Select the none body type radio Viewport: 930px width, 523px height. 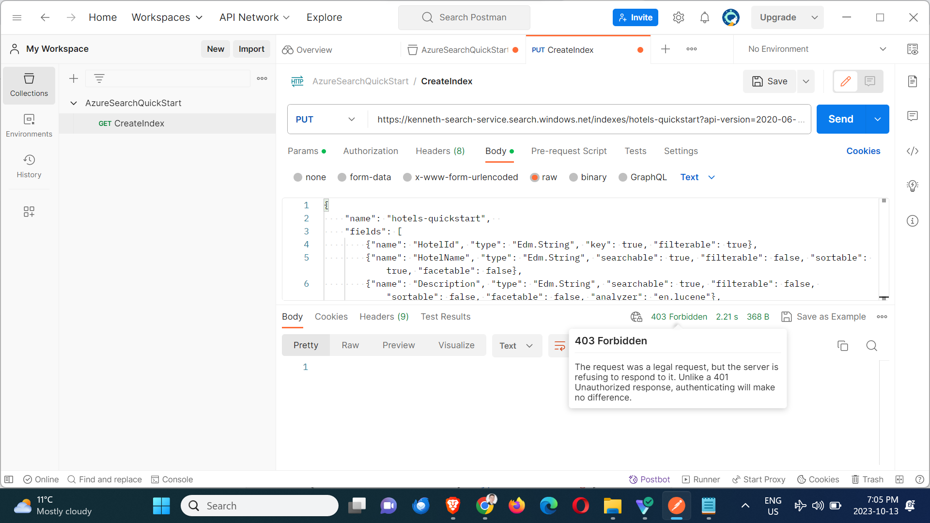pos(298,177)
